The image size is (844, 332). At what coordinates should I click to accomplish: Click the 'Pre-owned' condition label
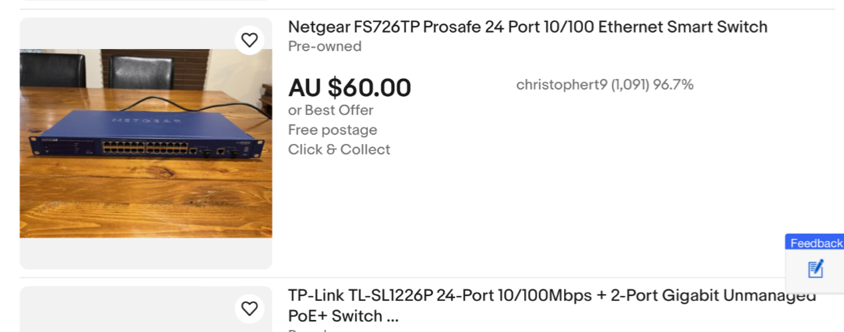point(325,46)
